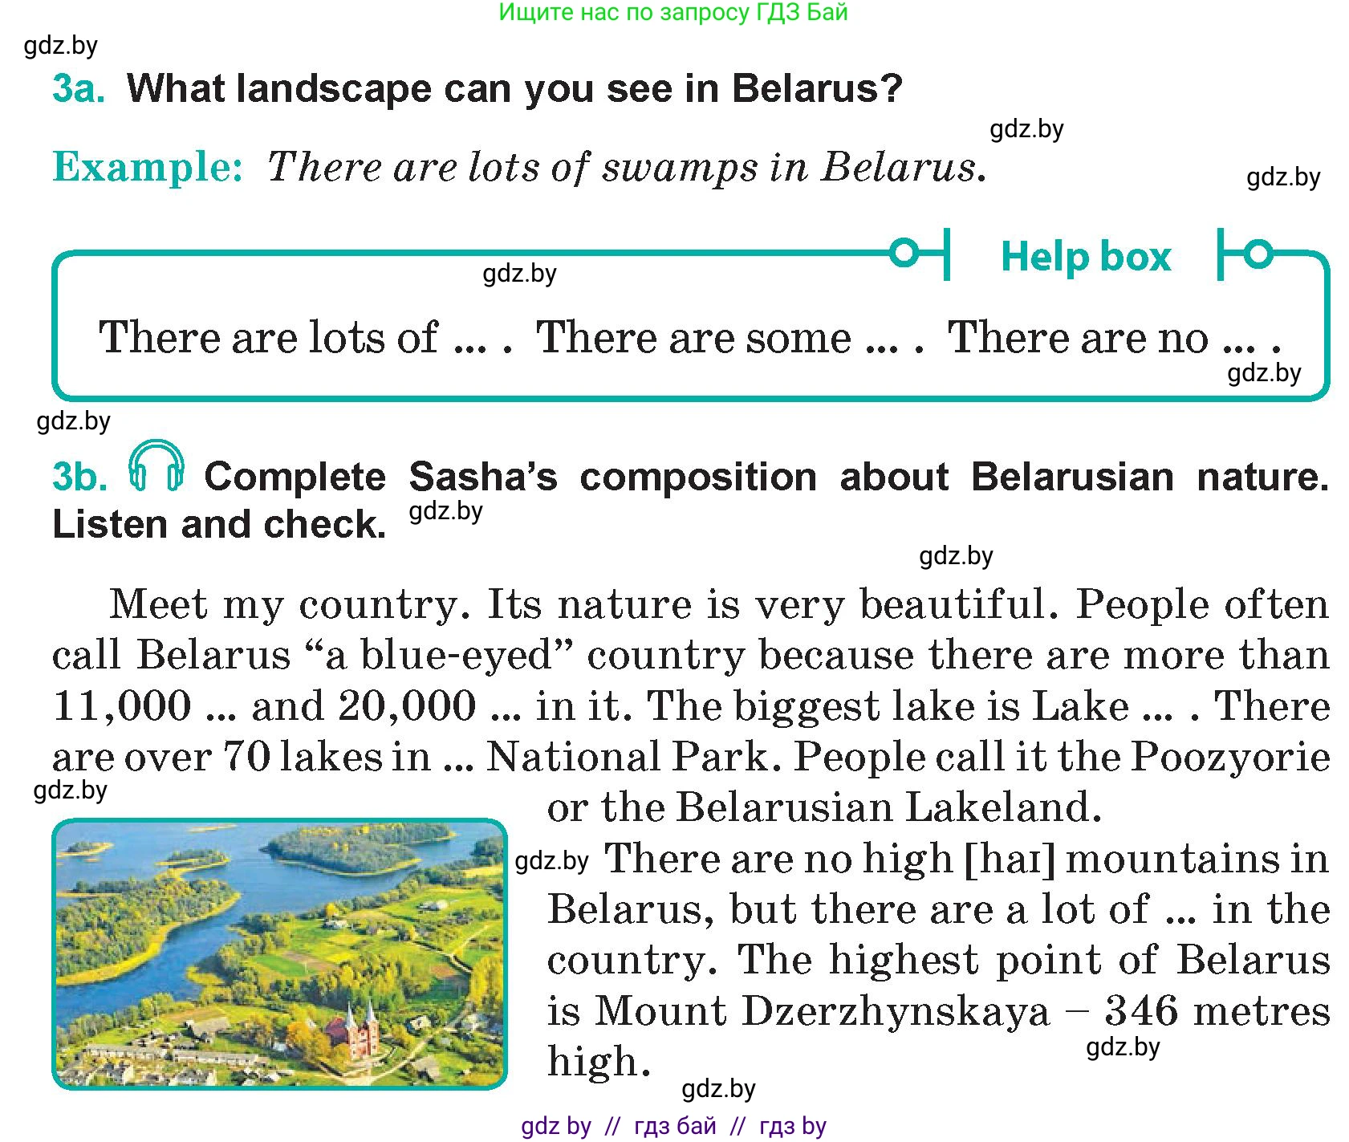1349x1142 pixels.
Task: Select the 'There are lots of ...' phrase
Action: coord(305,337)
